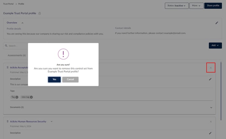Edit description of first control set
The height and width of the screenshot is (139, 226).
click(210, 79)
